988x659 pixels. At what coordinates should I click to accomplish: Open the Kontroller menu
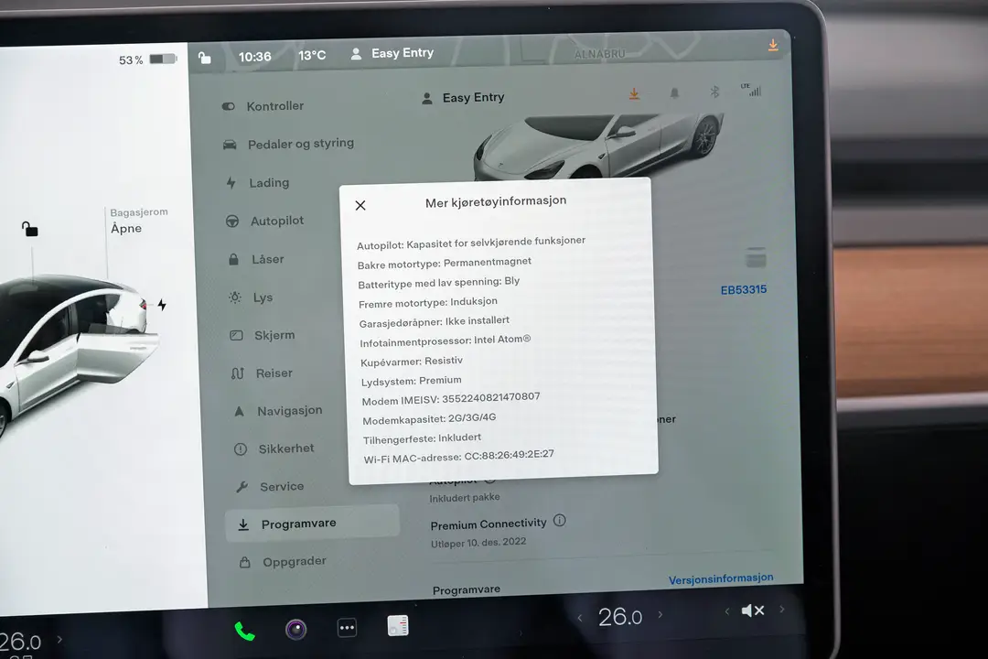point(263,106)
